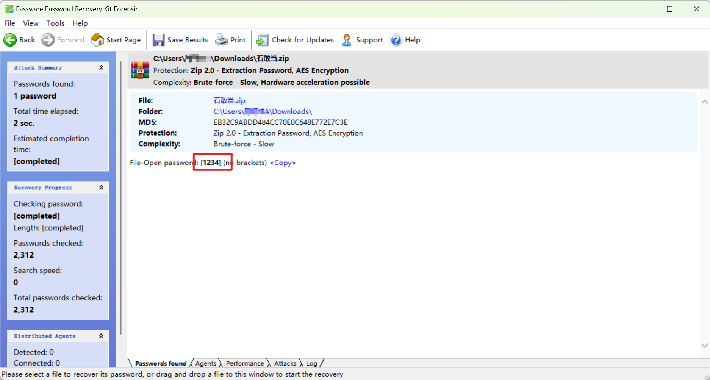This screenshot has width=710, height=380.
Task: Click the blue Help question mark icon
Action: click(x=396, y=40)
